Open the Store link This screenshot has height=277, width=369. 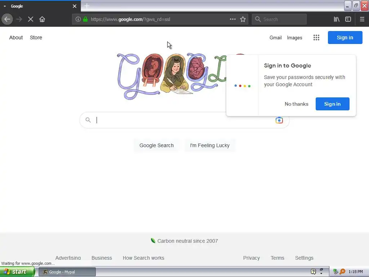point(36,38)
